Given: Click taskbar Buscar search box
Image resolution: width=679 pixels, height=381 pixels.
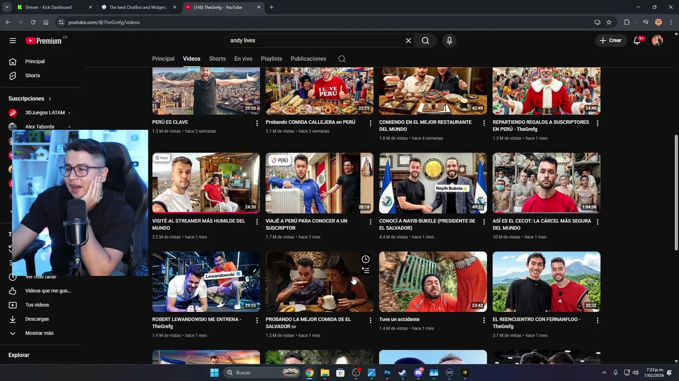Looking at the screenshot, I should coord(263,373).
